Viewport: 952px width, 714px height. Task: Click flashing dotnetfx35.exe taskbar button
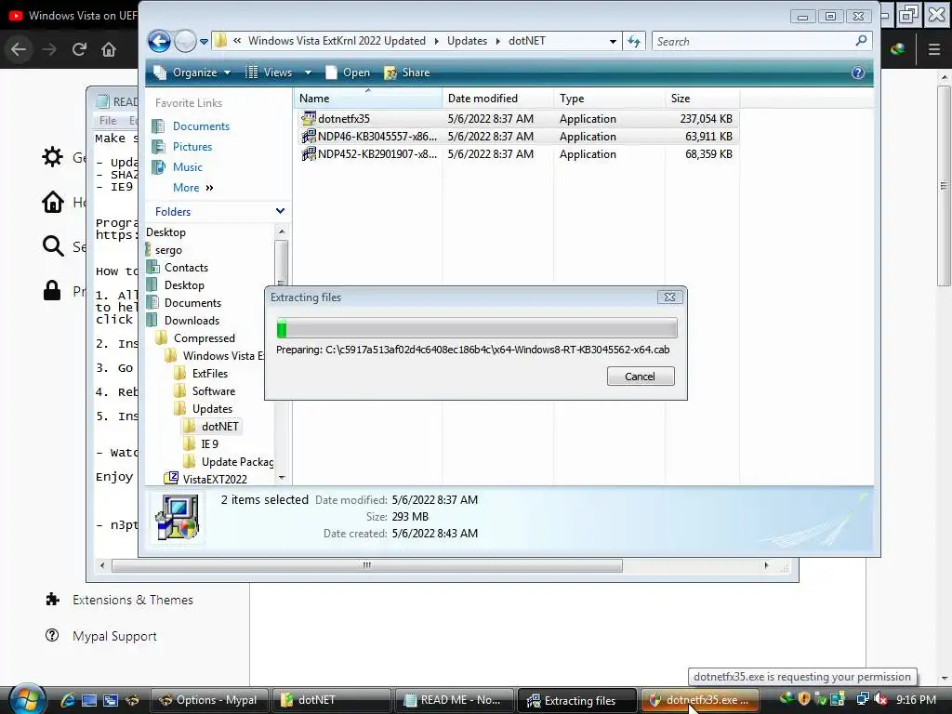tap(699, 700)
